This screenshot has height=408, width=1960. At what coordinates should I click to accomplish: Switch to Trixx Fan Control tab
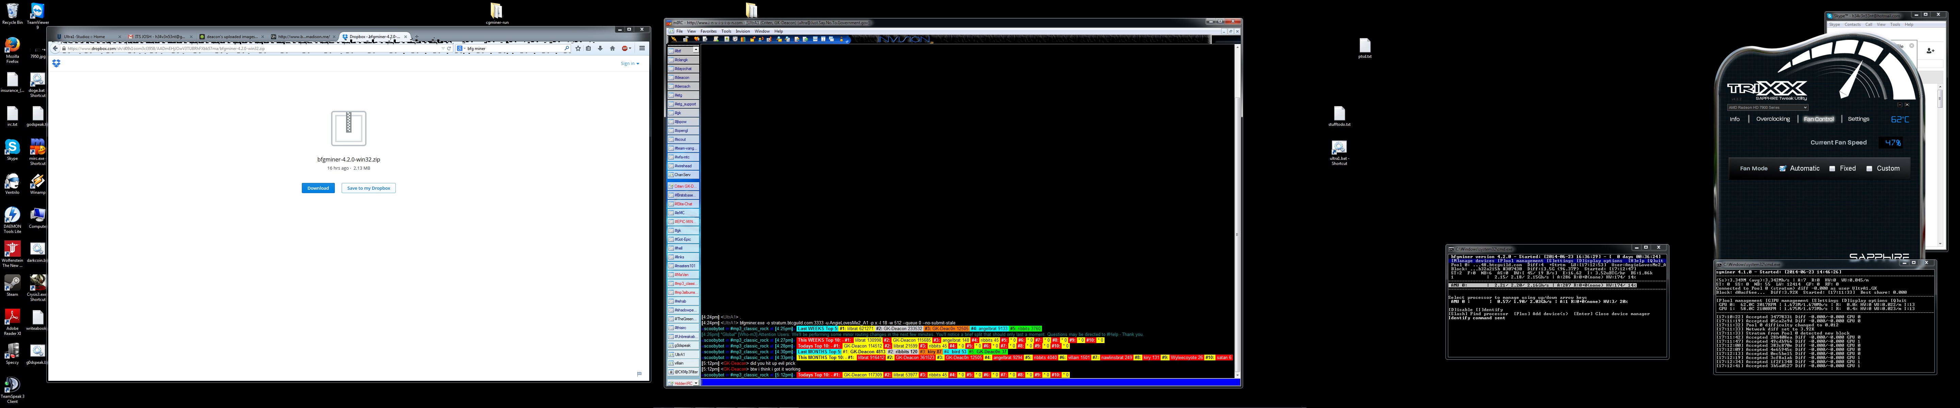tap(1818, 119)
